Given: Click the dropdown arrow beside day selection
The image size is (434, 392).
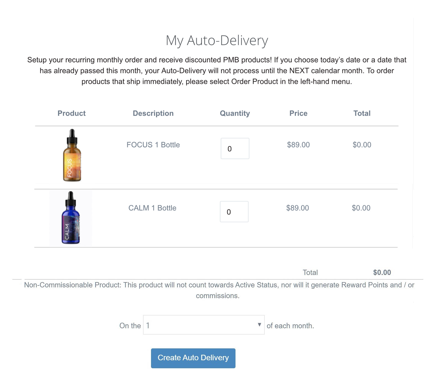Looking at the screenshot, I should click(259, 325).
